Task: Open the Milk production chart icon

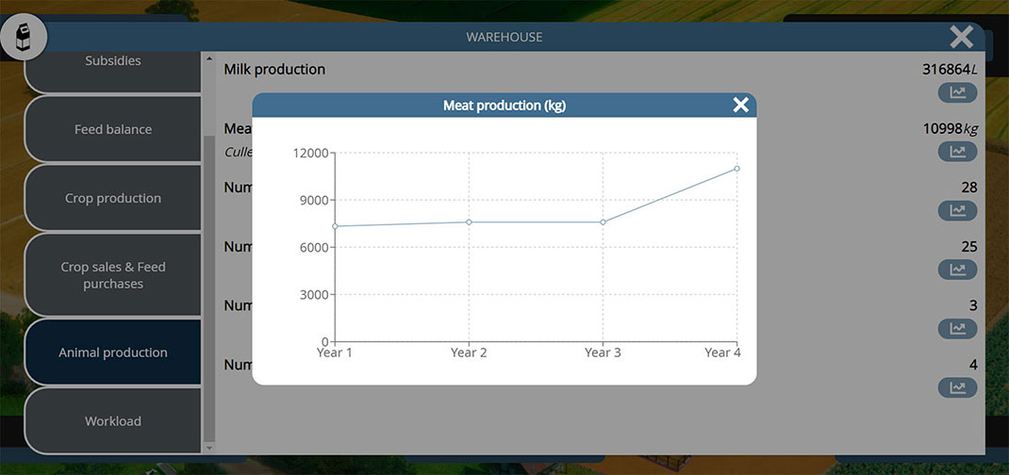Action: tap(957, 92)
